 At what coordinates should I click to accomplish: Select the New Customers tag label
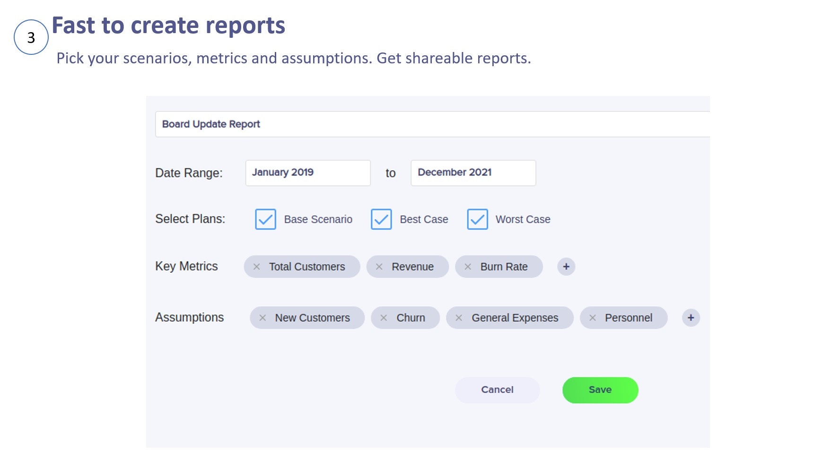coord(313,318)
